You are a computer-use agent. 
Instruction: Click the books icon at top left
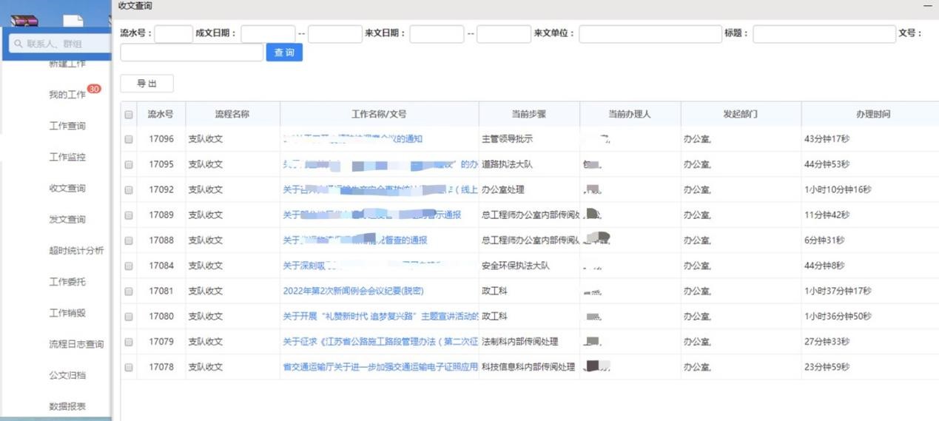click(x=24, y=21)
